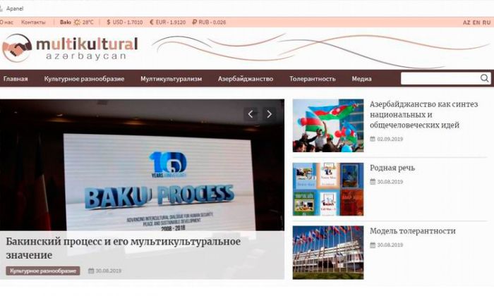Viewport: 494px width, 296px height.
Task: Open the Мультикультурализм menu
Action: coord(171,79)
